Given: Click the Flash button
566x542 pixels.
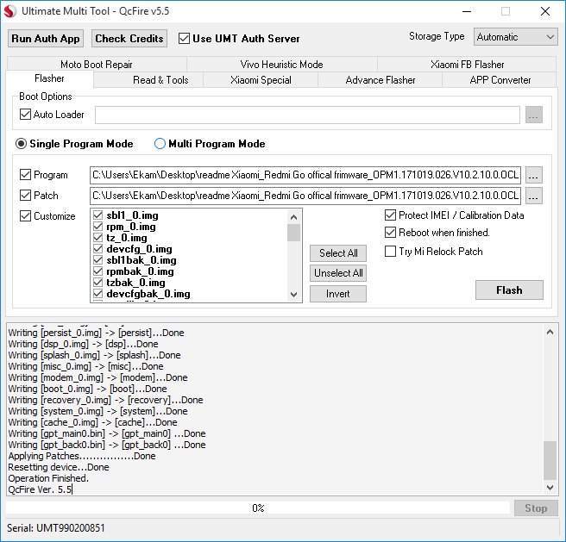Looking at the screenshot, I should pos(509,290).
